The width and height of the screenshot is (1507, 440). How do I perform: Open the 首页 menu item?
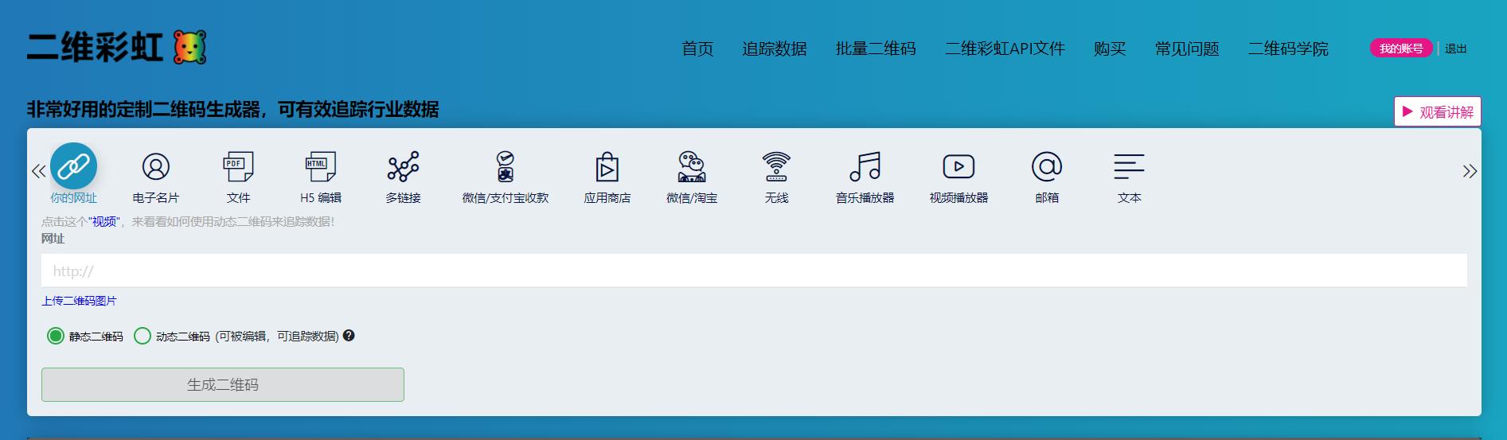tap(698, 49)
